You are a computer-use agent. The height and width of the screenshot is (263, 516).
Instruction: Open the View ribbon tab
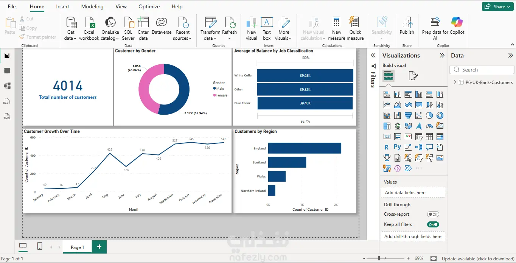point(121,6)
